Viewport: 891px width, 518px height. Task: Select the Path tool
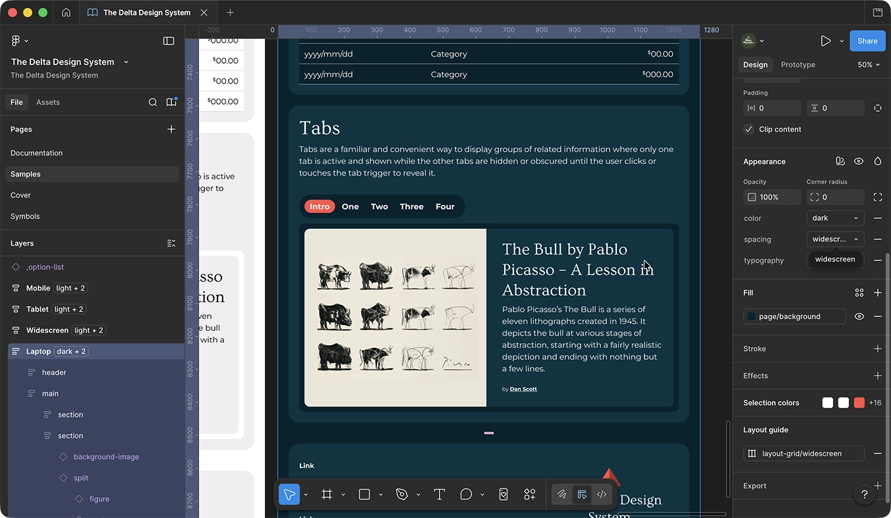(403, 494)
